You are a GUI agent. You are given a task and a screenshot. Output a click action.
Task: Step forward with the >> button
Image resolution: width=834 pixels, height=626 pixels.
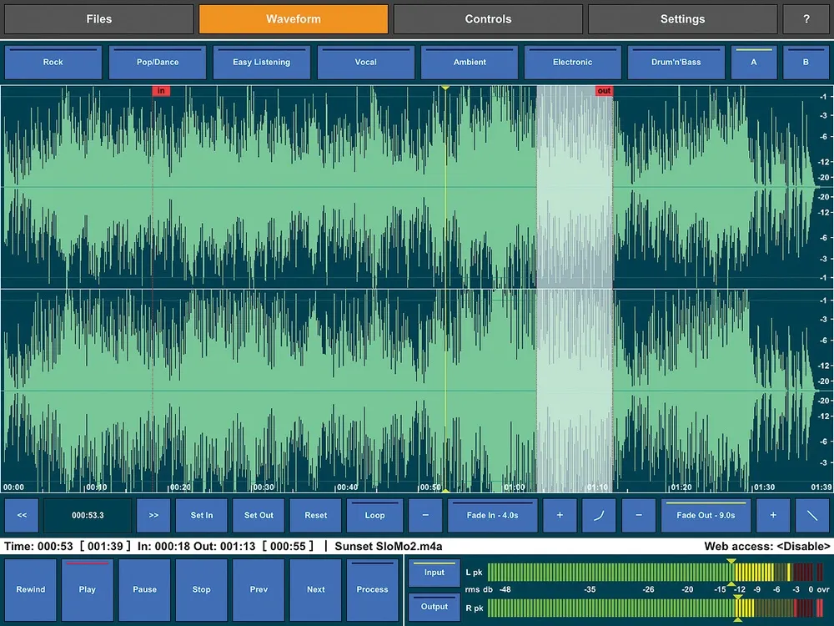153,516
